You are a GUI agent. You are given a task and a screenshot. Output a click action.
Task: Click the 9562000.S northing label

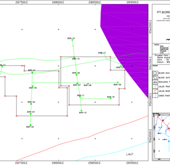(151, 27)
